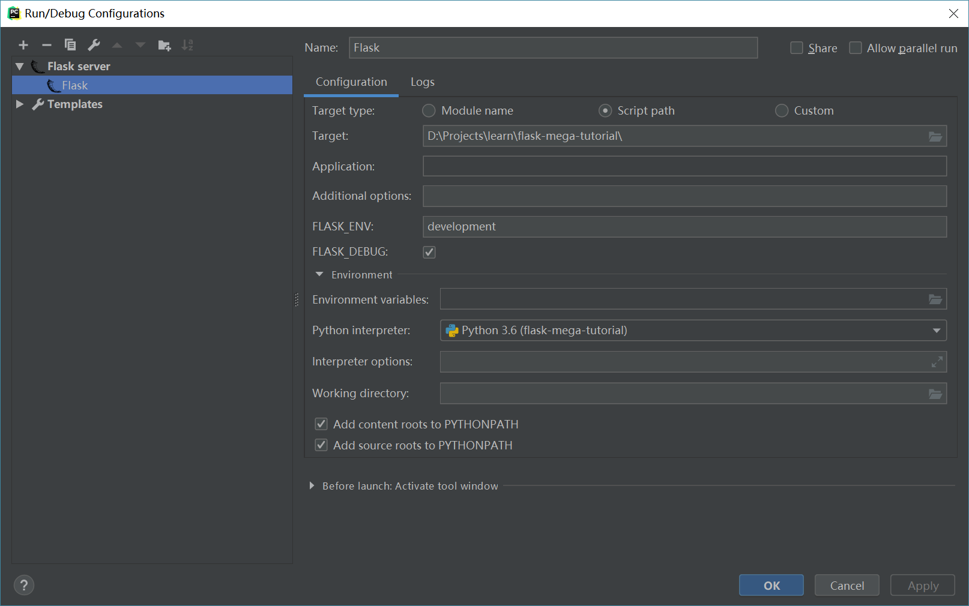Viewport: 969px width, 606px height.
Task: Remove the selected Flask configuration
Action: click(46, 44)
